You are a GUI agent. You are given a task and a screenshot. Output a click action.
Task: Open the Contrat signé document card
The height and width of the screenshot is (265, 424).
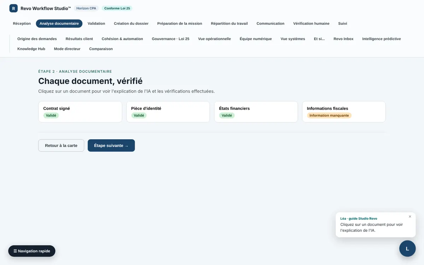[x=80, y=112]
